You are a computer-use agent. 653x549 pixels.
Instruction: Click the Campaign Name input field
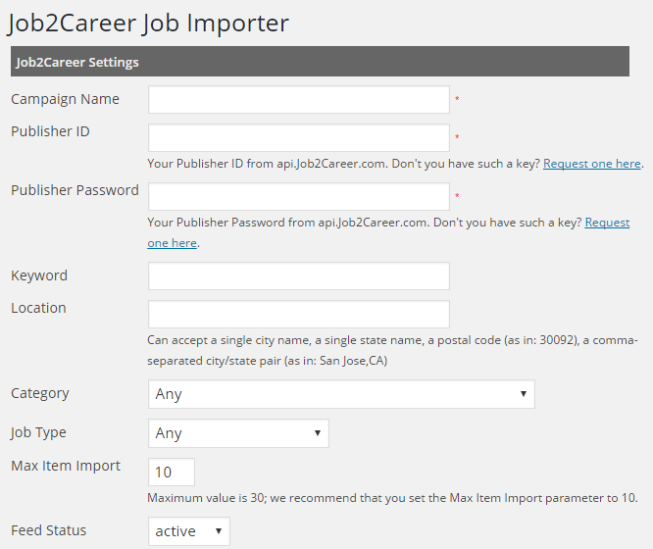pos(298,100)
